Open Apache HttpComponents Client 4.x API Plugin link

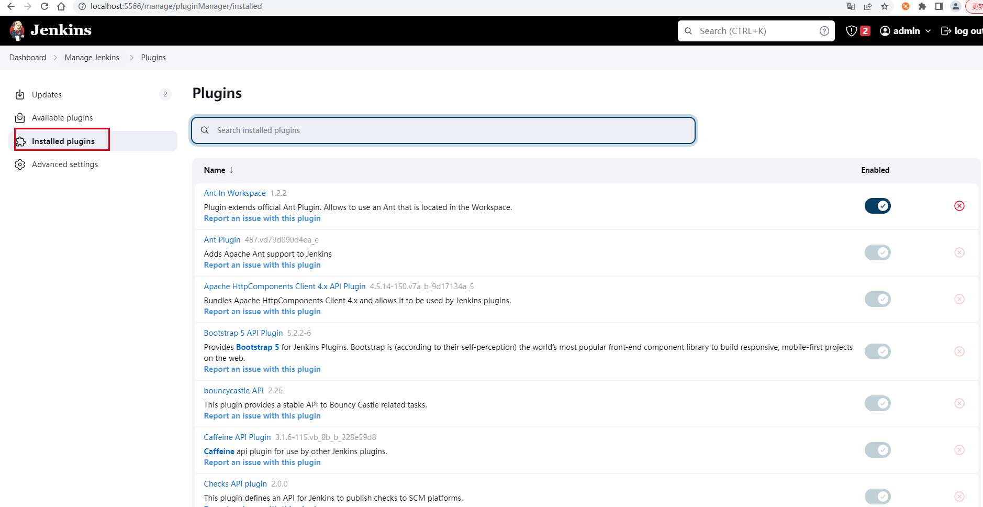(285, 286)
